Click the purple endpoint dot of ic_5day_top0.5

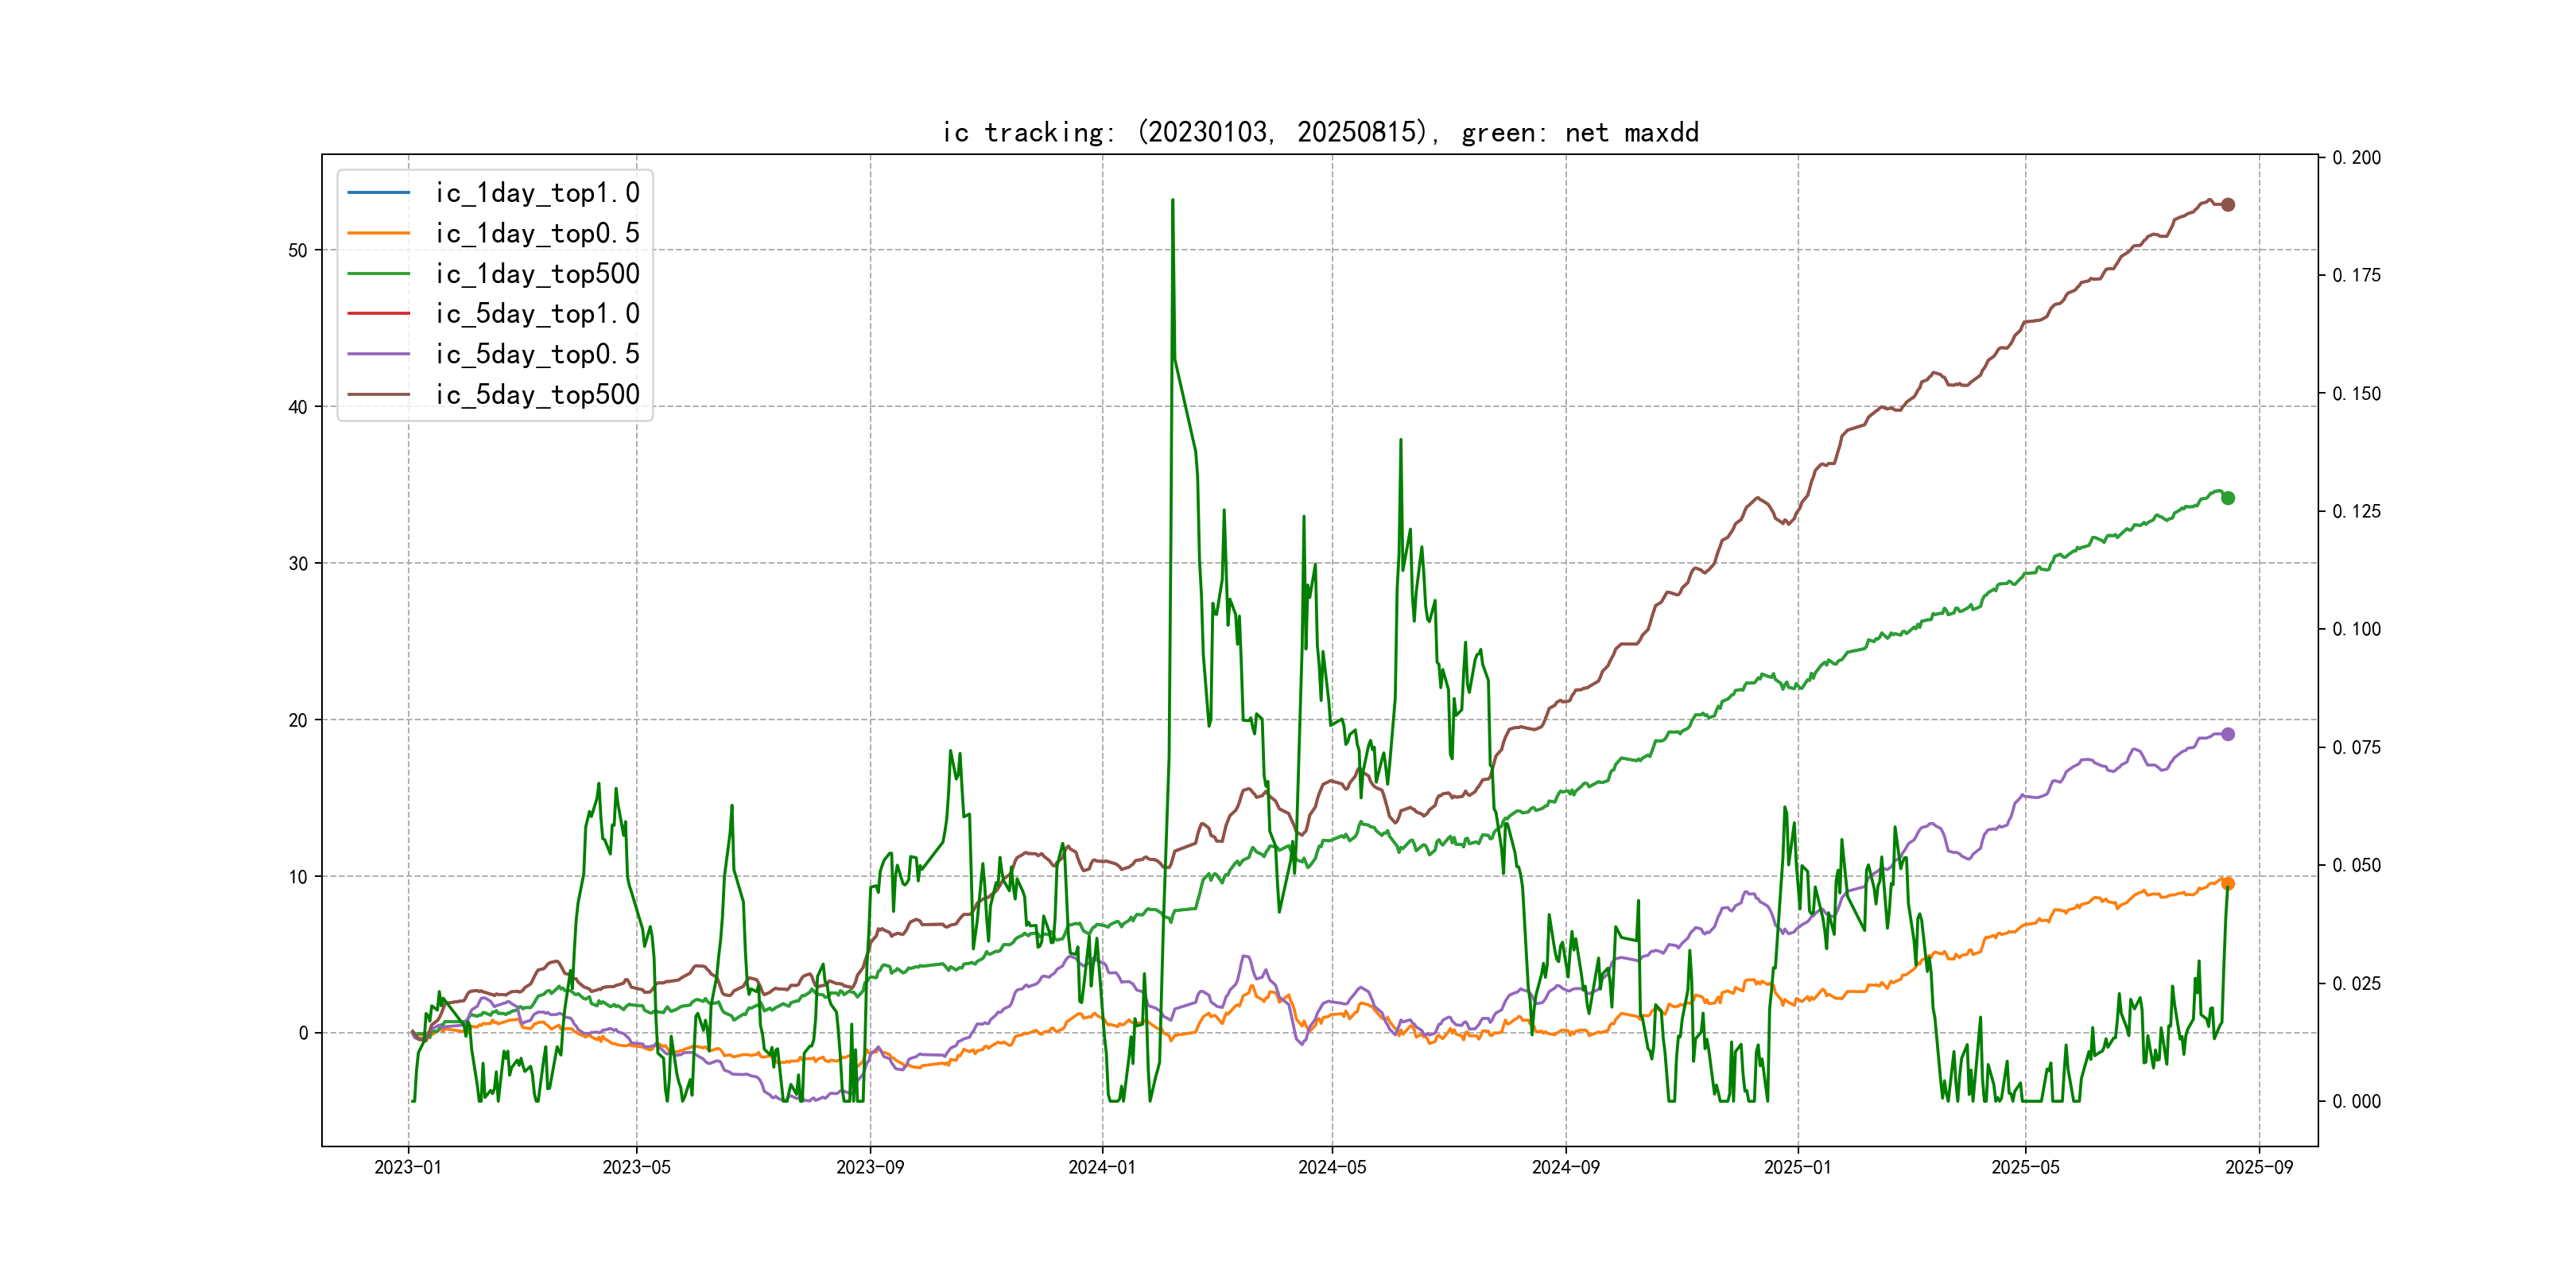click(x=2227, y=734)
